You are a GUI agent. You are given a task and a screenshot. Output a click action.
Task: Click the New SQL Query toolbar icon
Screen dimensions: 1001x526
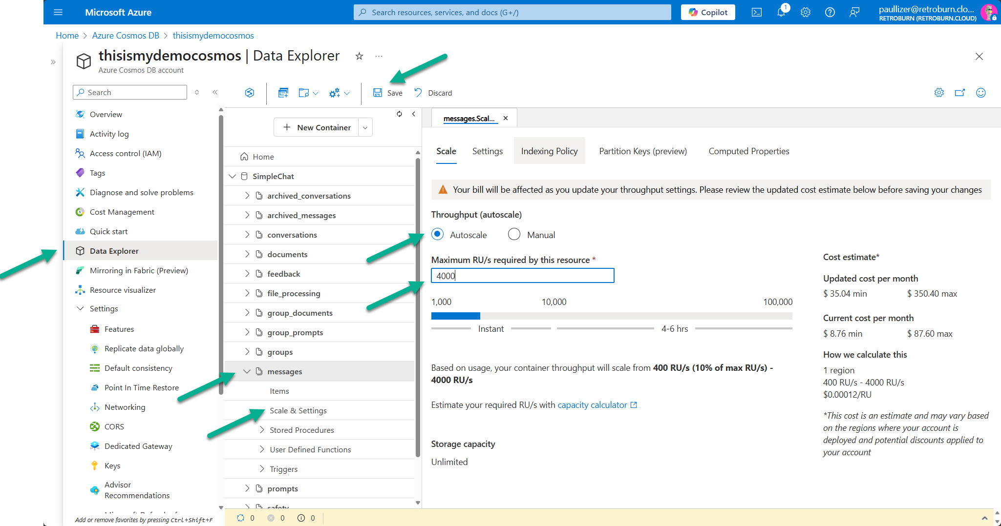[x=283, y=93]
